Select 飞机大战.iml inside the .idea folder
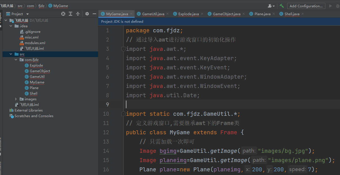 pyautogui.click(x=34, y=49)
